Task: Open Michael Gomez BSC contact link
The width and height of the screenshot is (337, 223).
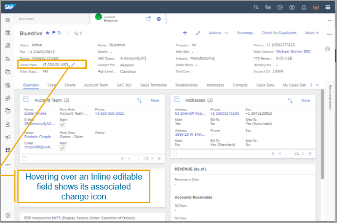Action: tap(293, 51)
